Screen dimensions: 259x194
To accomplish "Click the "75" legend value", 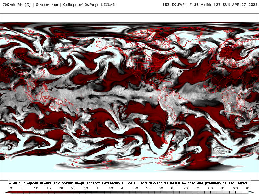I will click(x=198, y=188).
